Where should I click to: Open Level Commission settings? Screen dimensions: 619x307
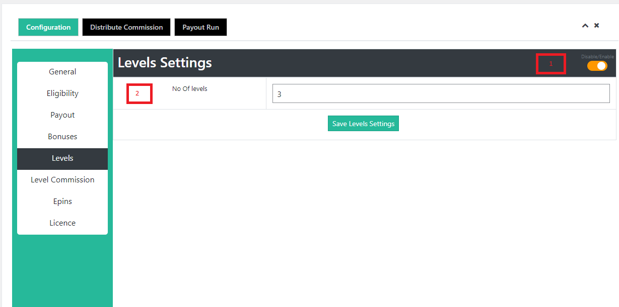tap(62, 180)
